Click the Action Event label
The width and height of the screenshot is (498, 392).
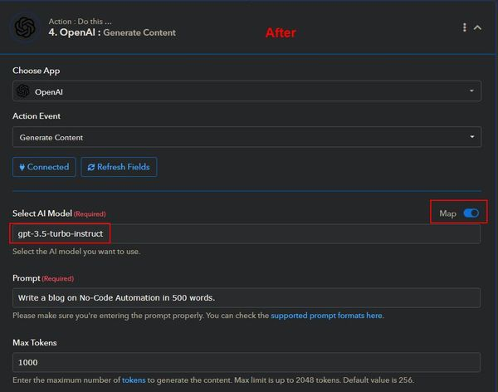pyautogui.click(x=37, y=116)
